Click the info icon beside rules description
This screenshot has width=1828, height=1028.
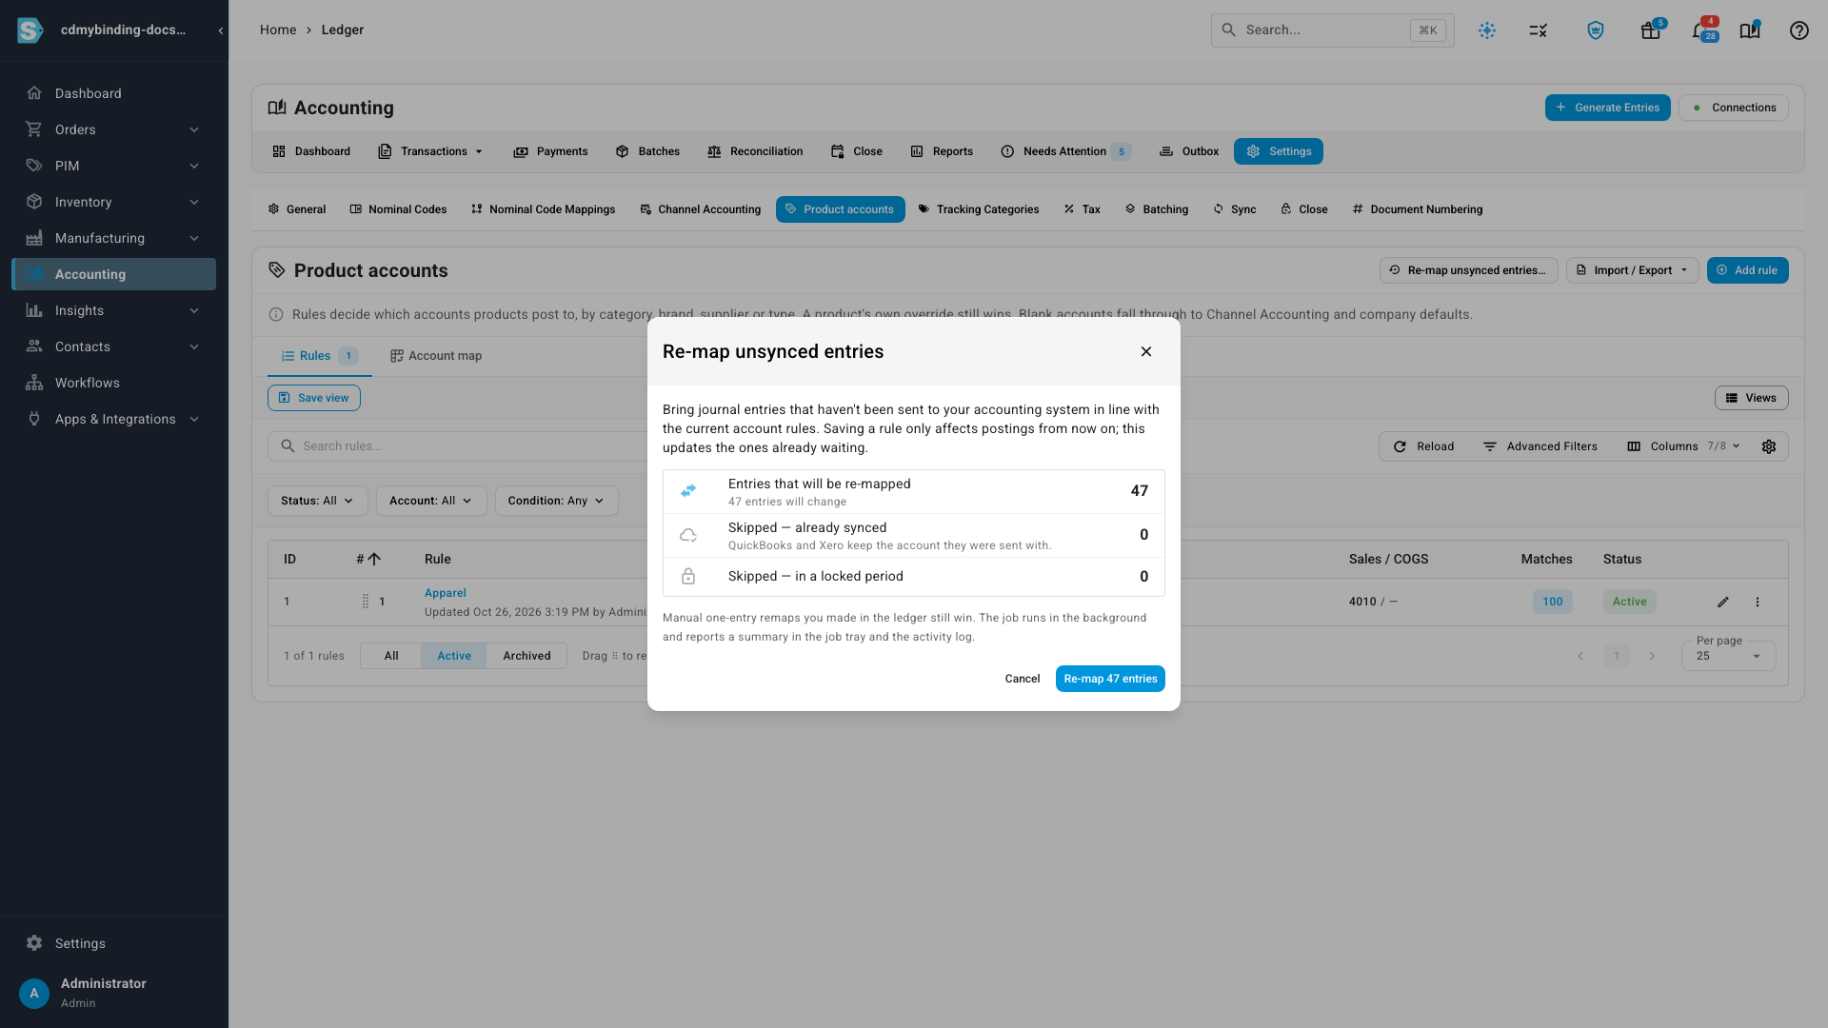pyautogui.click(x=276, y=315)
